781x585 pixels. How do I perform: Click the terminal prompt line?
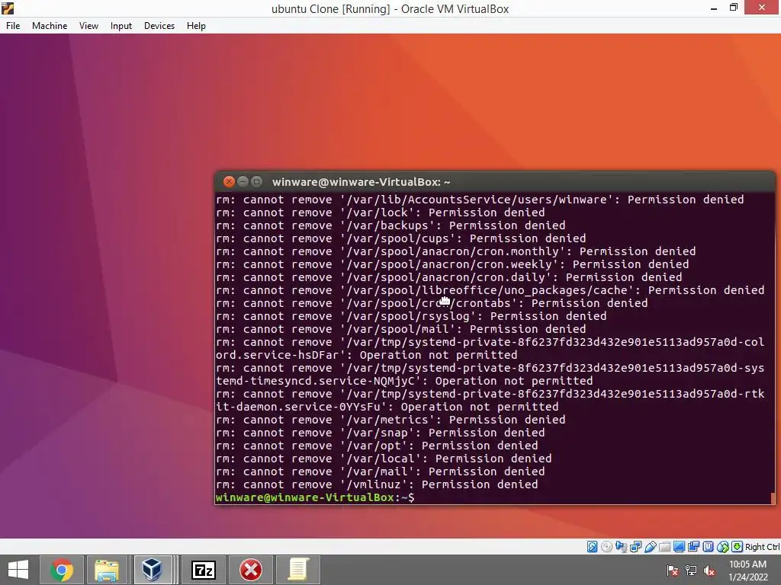click(x=315, y=497)
